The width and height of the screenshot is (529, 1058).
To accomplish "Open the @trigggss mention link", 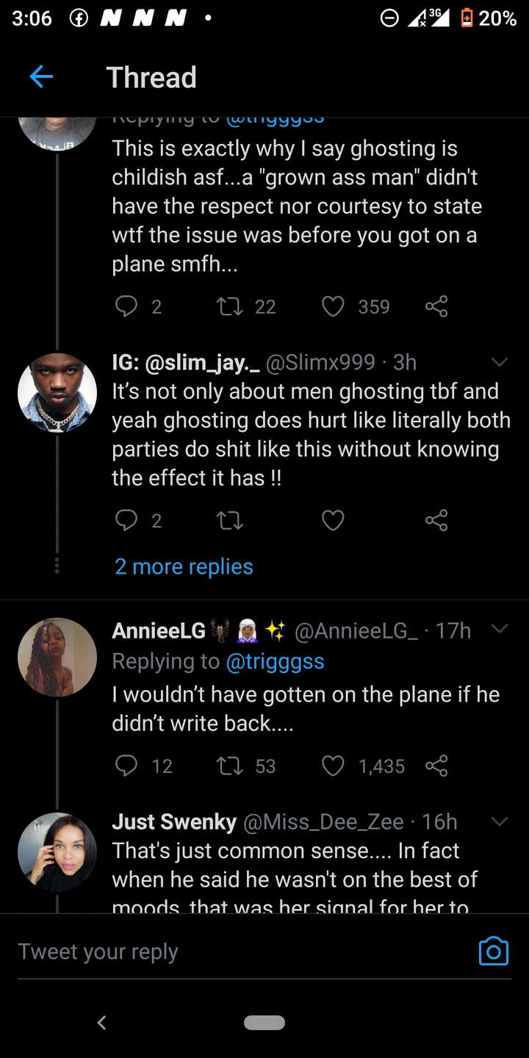I will (x=274, y=661).
